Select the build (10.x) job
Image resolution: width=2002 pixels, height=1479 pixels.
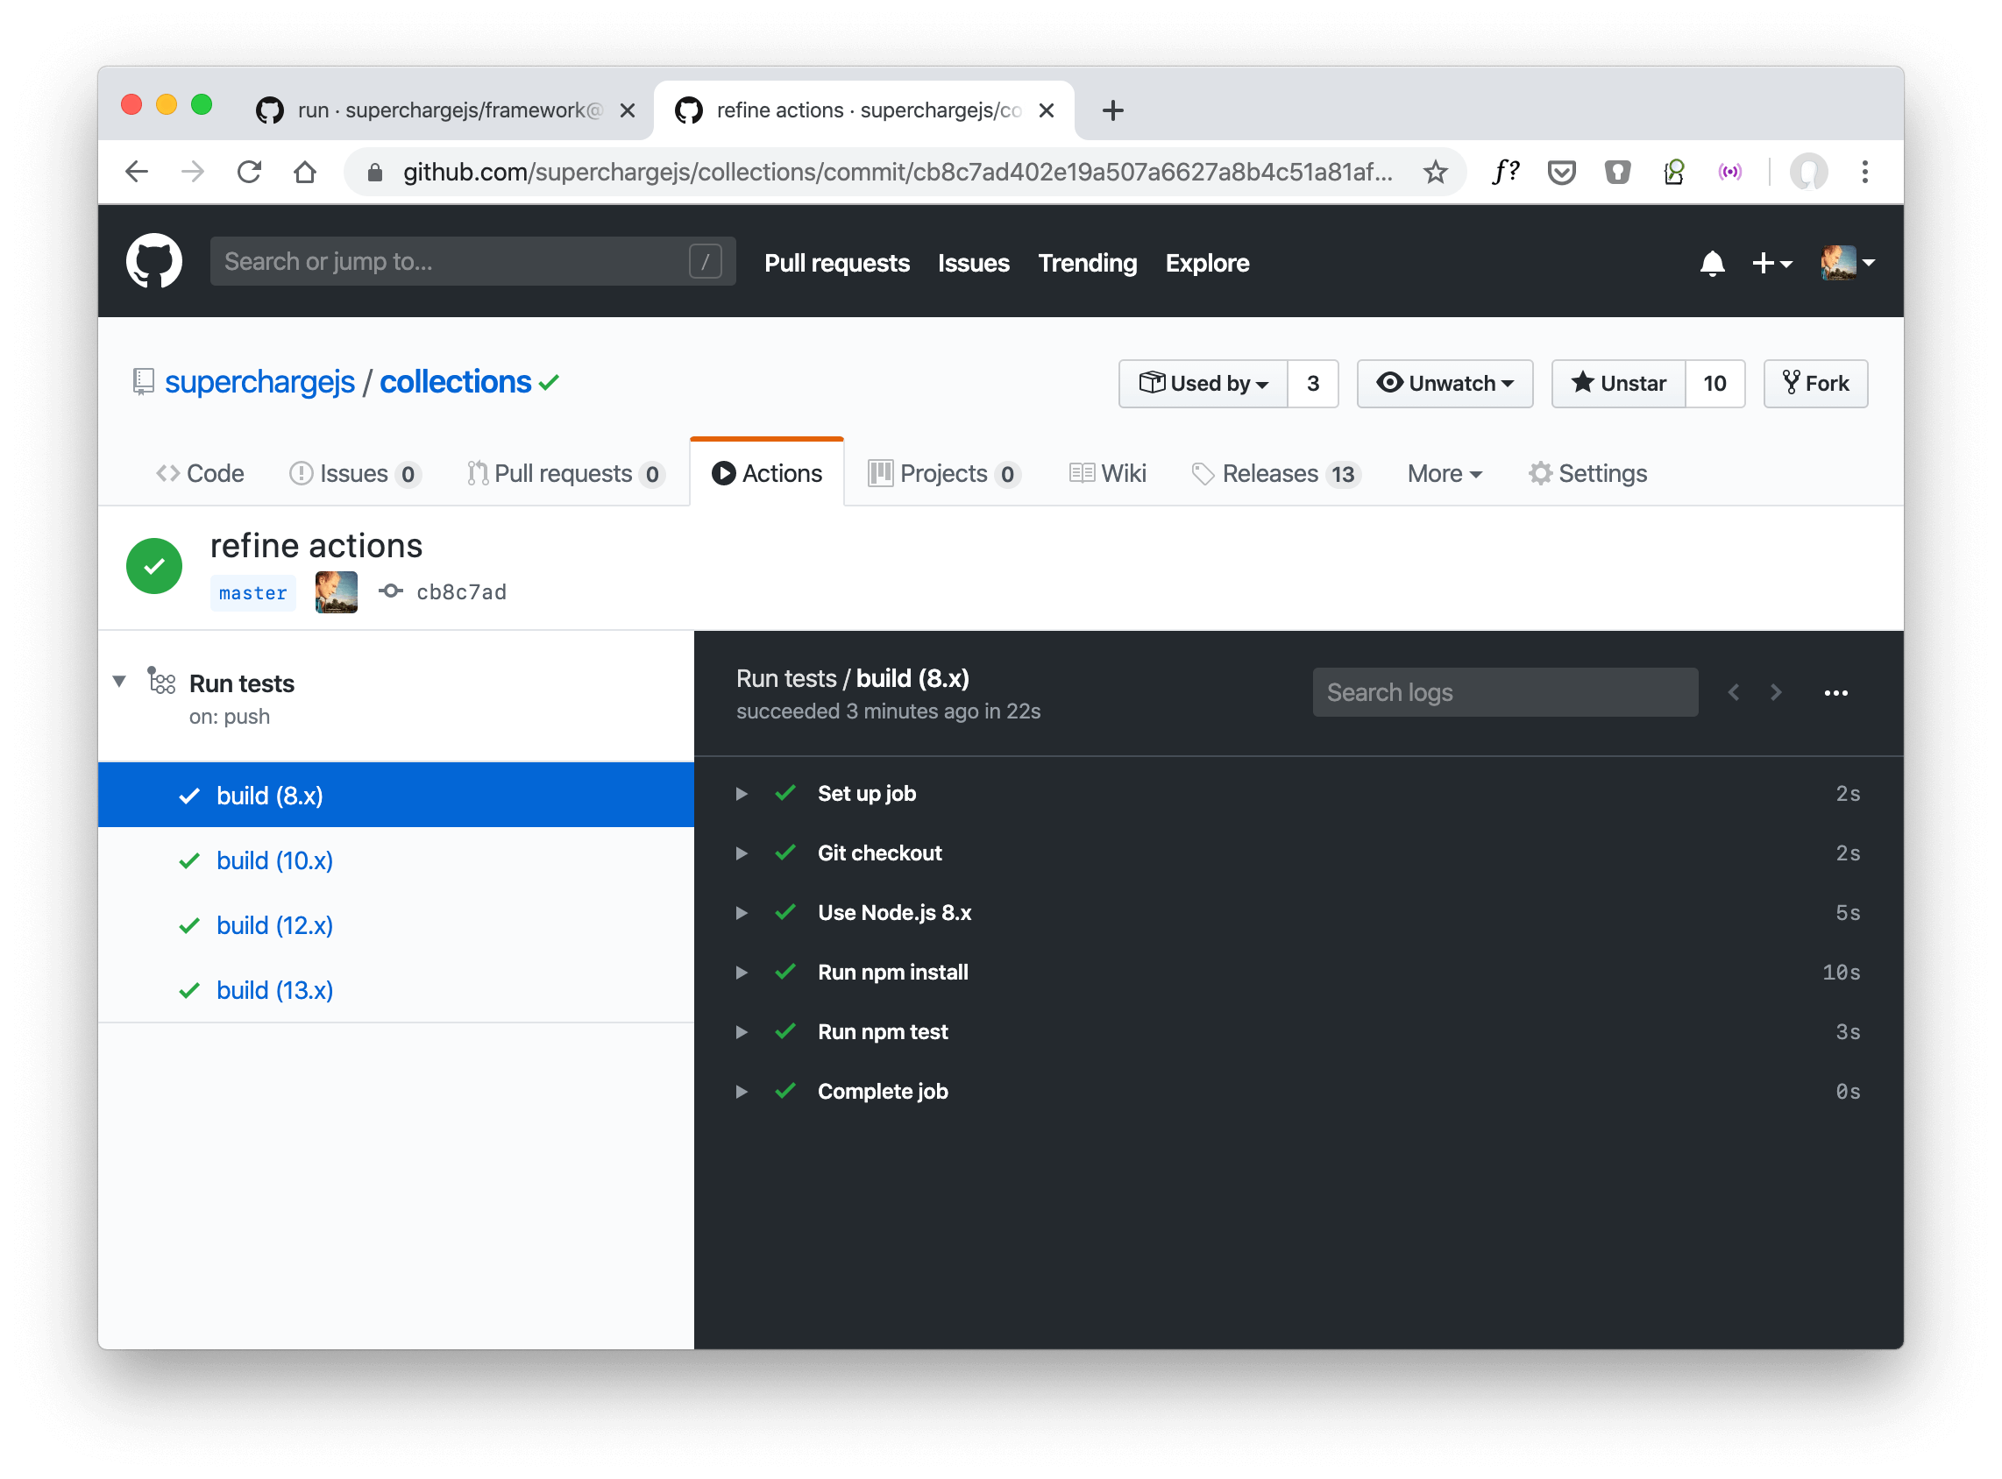277,860
